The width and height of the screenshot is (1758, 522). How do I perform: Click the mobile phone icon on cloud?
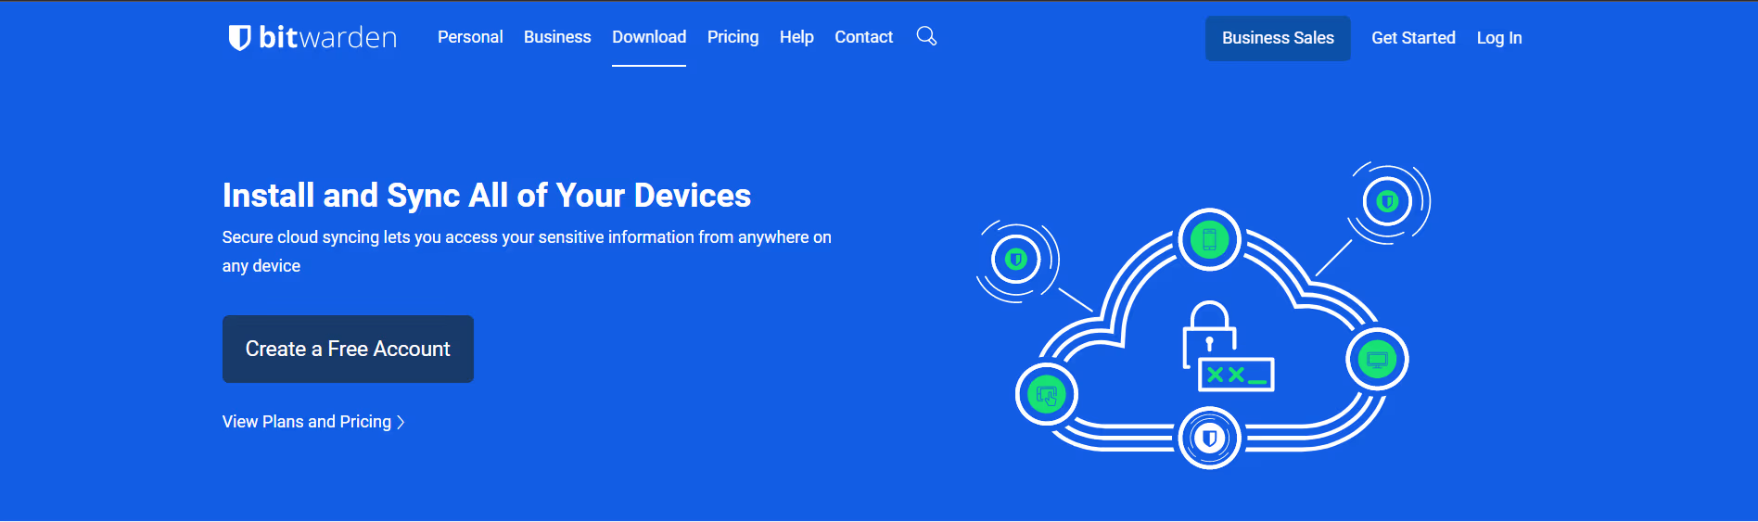[x=1209, y=240]
